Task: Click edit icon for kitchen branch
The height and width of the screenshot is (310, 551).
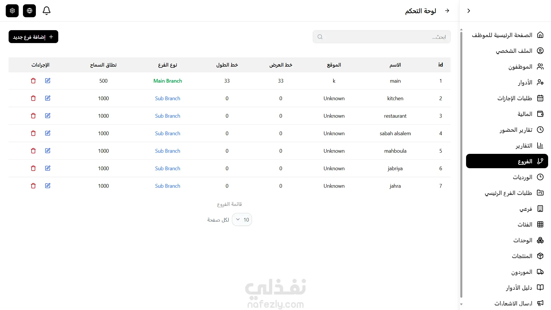Action: pos(48,98)
